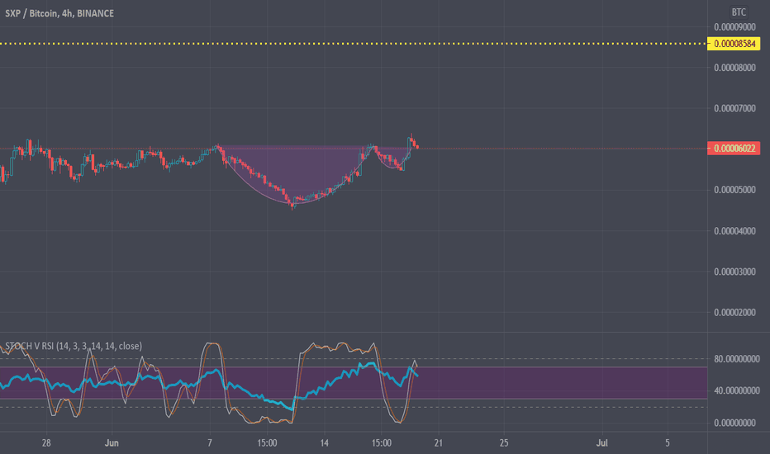The height and width of the screenshot is (454, 770).
Task: Click the 5 date label on time axis
Action: tap(668, 443)
